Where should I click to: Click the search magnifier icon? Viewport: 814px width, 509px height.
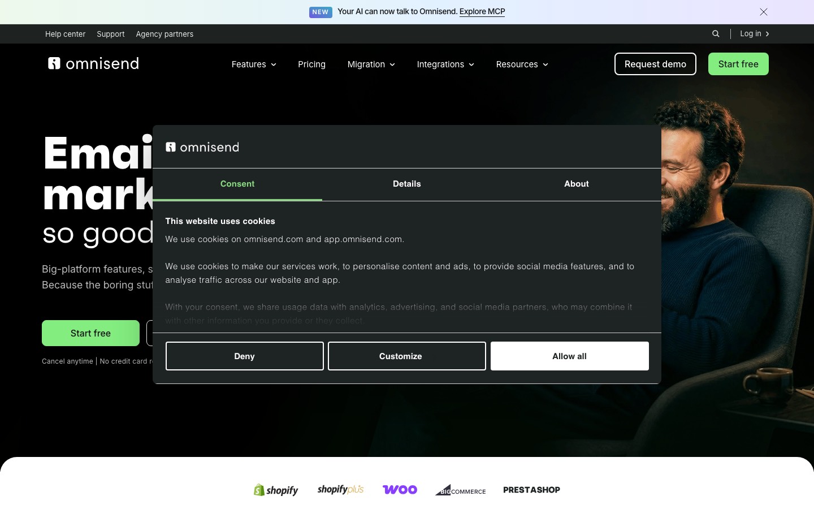click(716, 34)
